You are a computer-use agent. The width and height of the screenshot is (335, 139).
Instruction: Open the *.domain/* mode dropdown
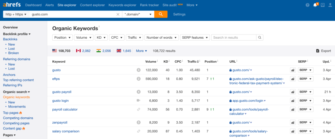pos(138,14)
